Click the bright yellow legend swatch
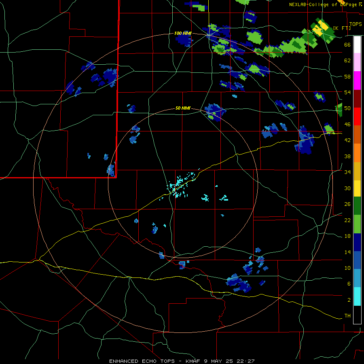The height and width of the screenshot is (364, 364). 357,188
